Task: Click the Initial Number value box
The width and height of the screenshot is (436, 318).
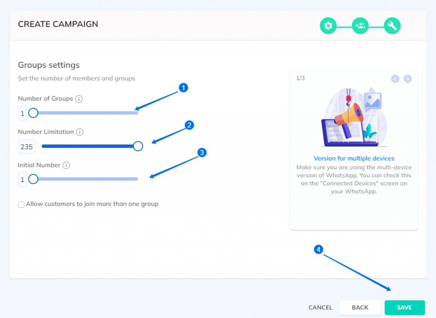Action: 23,179
